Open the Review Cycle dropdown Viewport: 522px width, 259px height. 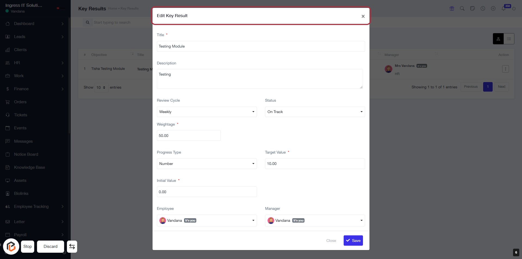point(207,112)
